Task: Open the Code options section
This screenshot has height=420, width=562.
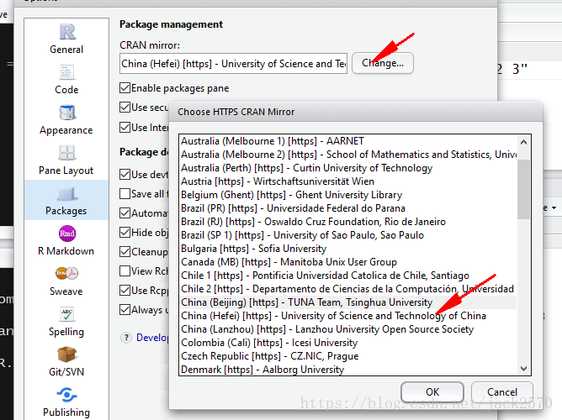Action: pos(66,79)
